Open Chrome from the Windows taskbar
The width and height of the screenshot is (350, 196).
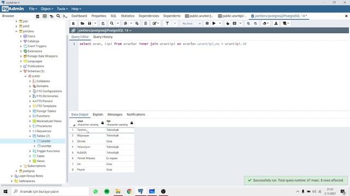pos(129,191)
